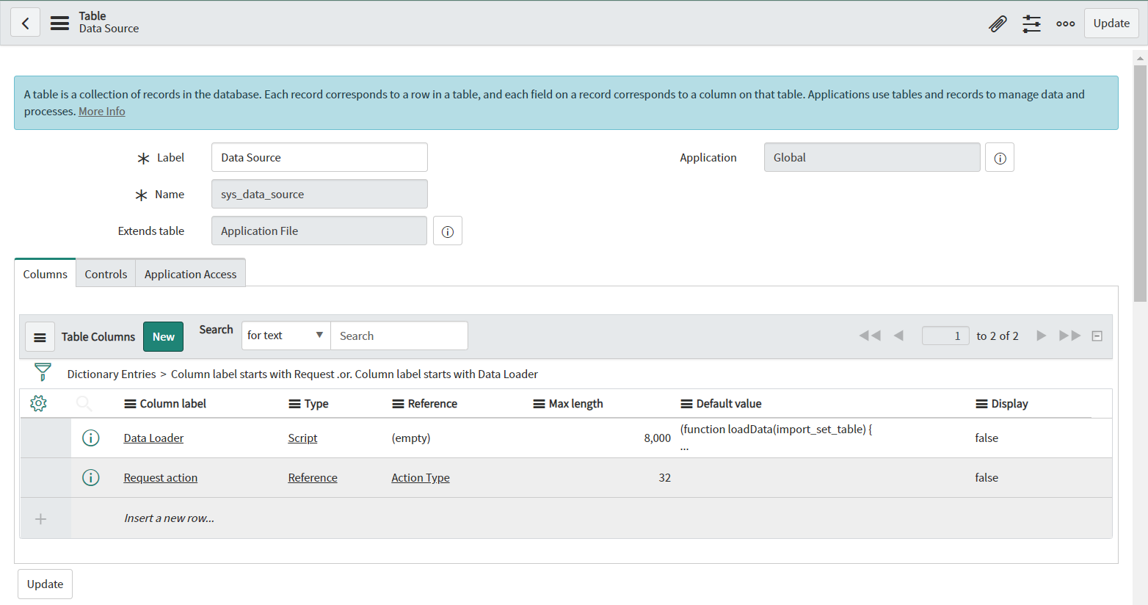Click the Insert a new row cell
This screenshot has height=605, width=1148.
point(169,518)
